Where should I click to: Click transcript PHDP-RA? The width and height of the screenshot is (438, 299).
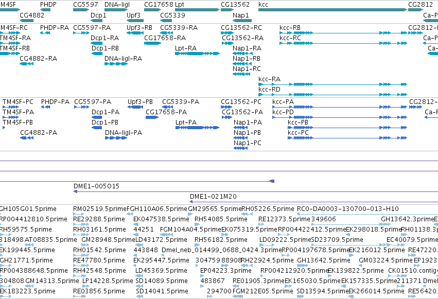[45, 33]
